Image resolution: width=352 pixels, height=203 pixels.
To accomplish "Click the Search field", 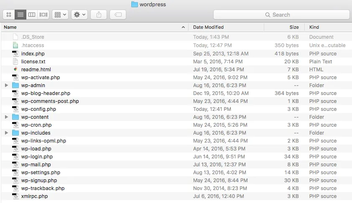I will tap(281, 15).
